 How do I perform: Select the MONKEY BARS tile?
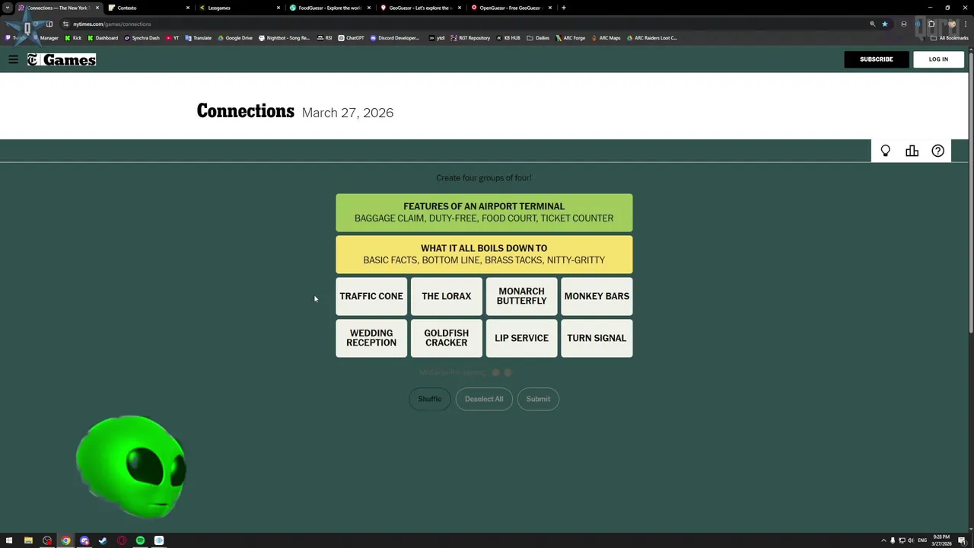597,296
